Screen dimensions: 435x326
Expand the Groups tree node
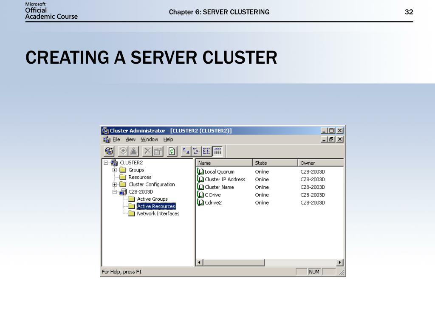115,170
